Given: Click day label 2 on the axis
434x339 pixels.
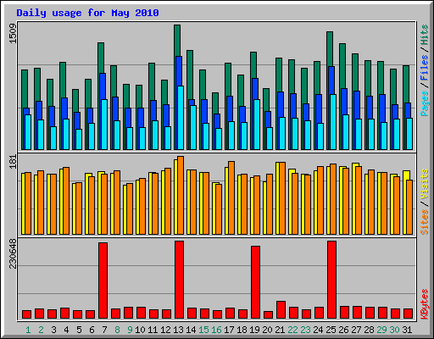Looking at the screenshot, I should 41,330.
